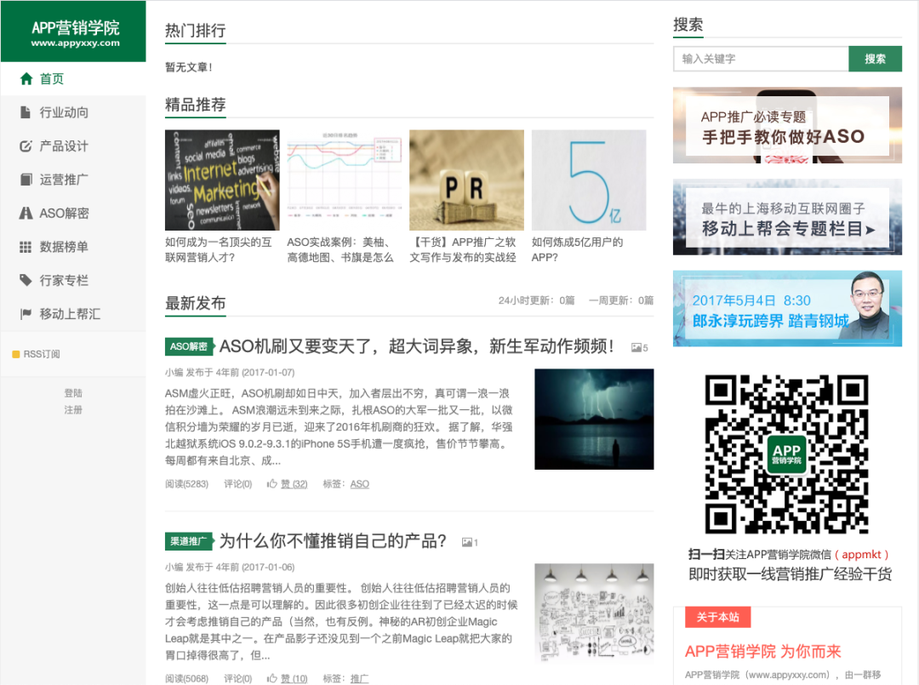Click thumbs-up icon on 为什么你不懂推销 article
919x685 pixels.
[272, 678]
